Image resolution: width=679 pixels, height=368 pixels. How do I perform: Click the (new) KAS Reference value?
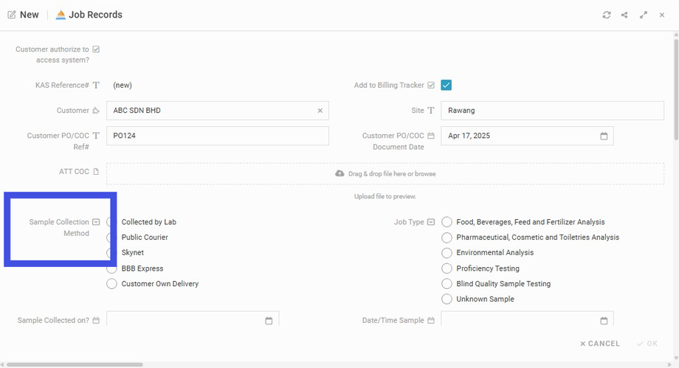tap(123, 86)
